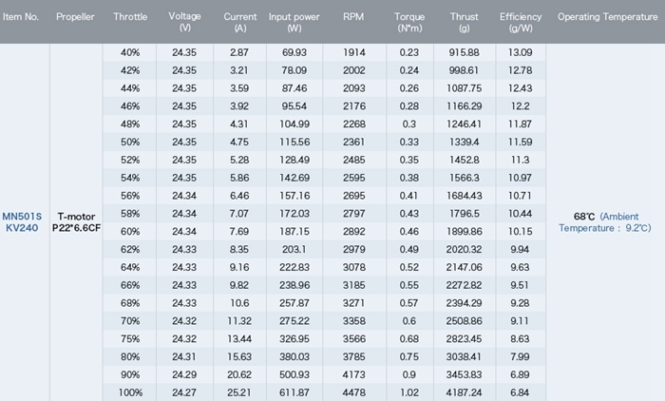Image resolution: width=665 pixels, height=401 pixels.
Task: Click the Item No. column header
Action: pos(21,17)
